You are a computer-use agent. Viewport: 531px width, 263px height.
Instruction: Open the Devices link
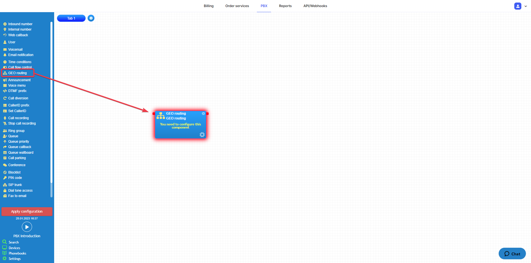[x=14, y=248]
